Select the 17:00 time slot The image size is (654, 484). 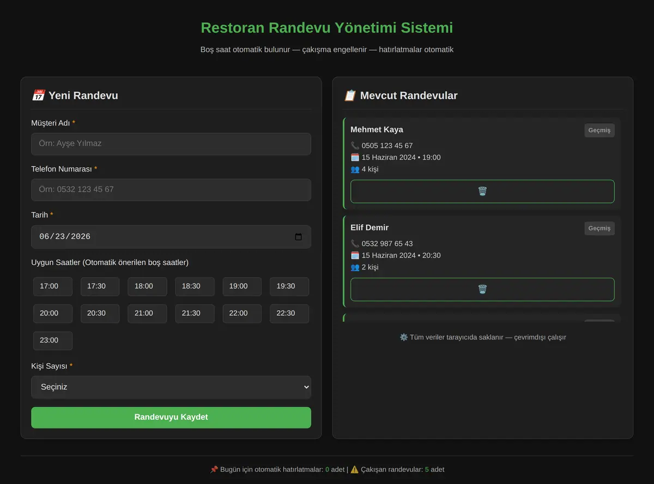point(53,286)
